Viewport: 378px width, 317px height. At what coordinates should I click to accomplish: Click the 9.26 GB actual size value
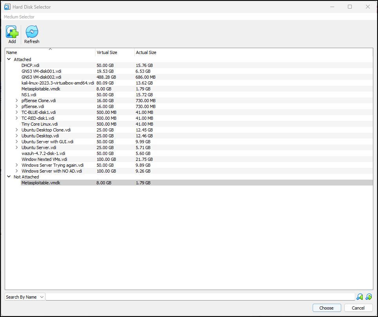(143, 171)
